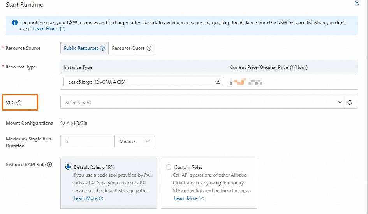Click the info icon in the notice banner
Screen dimensions: 368x214
click(15, 23)
